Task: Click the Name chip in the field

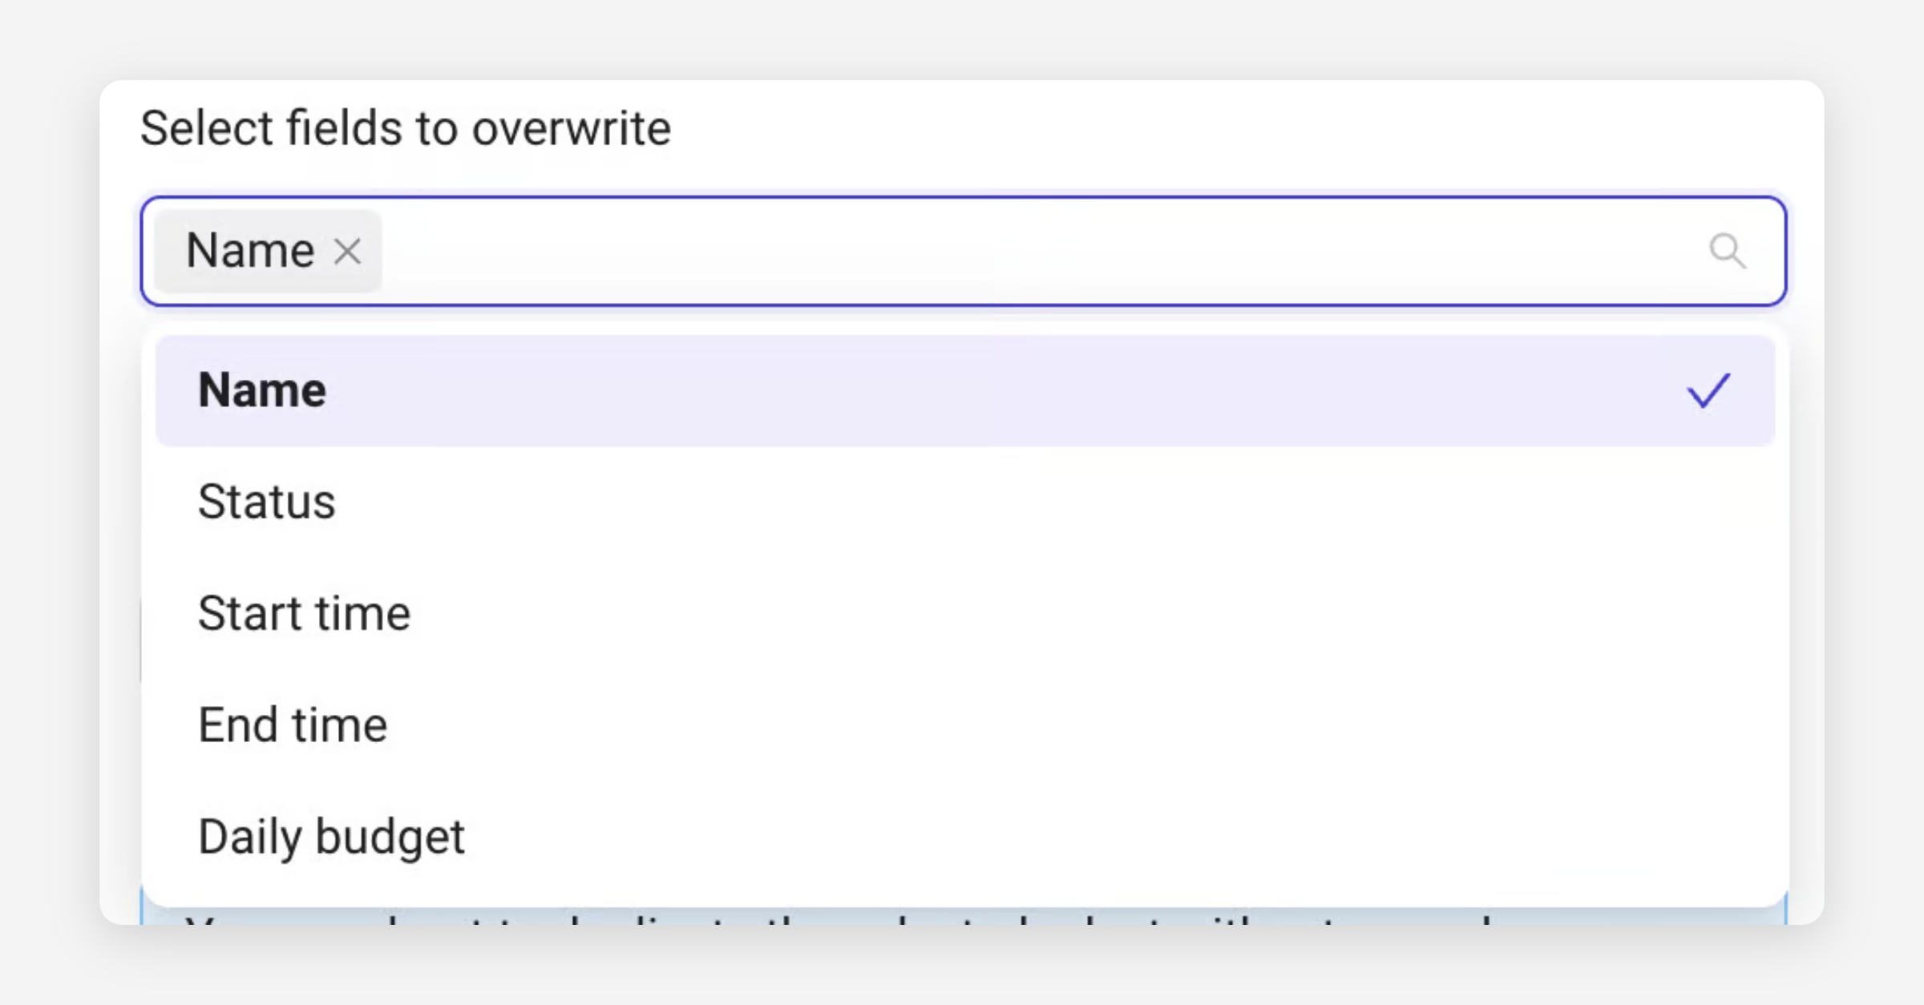Action: 250,251
